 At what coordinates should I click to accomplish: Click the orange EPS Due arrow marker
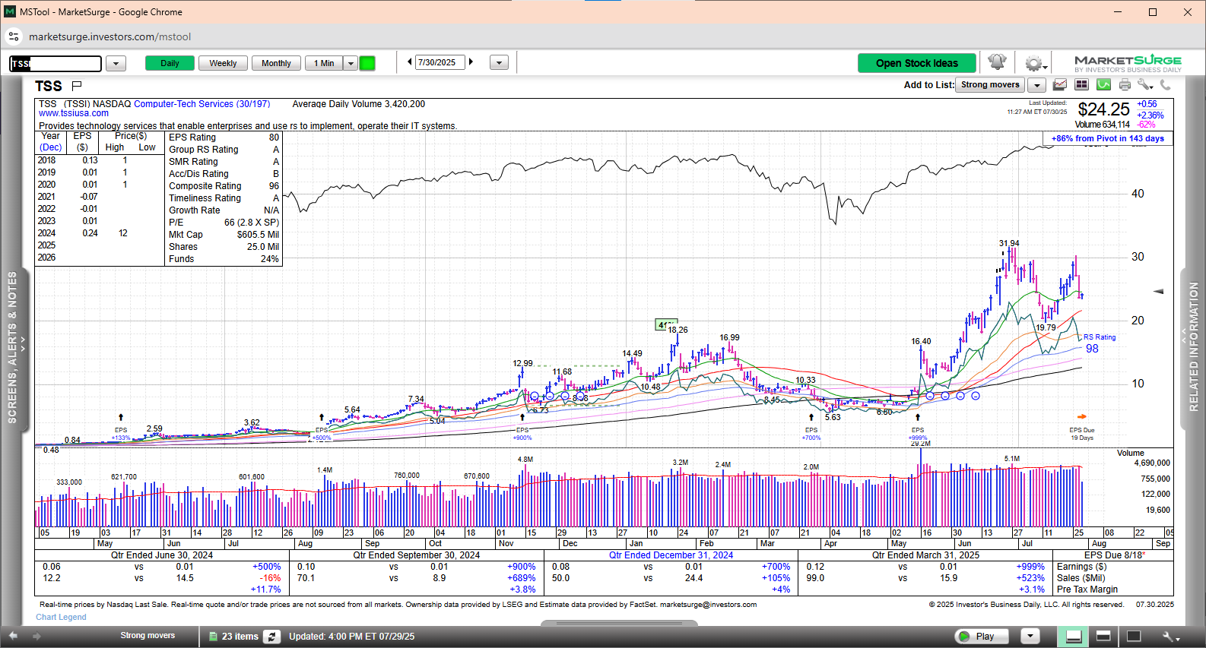1082,416
